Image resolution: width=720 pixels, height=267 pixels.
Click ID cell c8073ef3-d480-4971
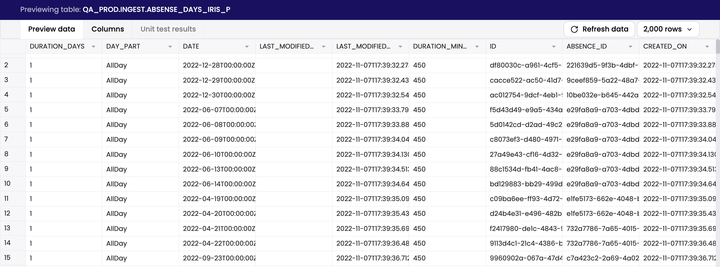point(524,139)
